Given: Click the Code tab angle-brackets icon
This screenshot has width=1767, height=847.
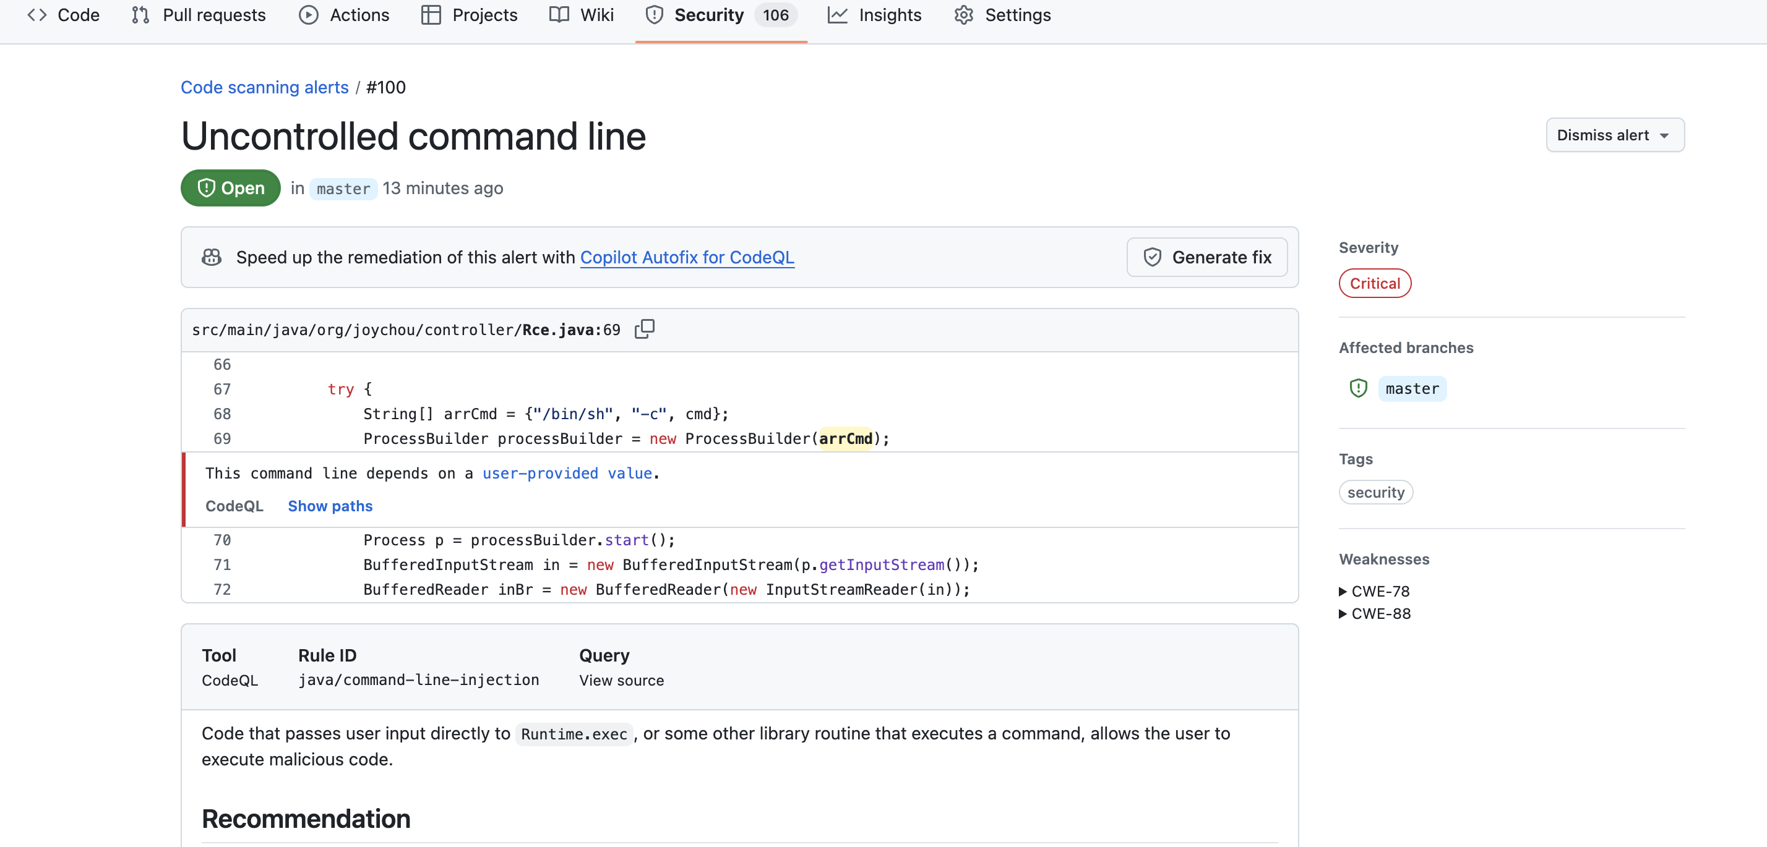Looking at the screenshot, I should click(x=37, y=15).
